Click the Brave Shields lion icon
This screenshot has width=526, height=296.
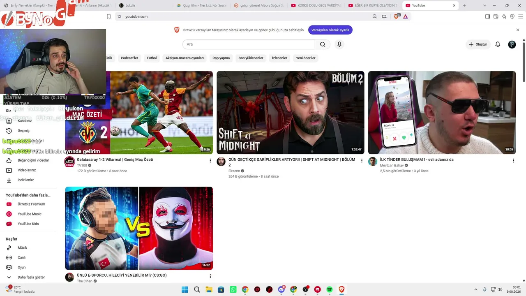397,16
